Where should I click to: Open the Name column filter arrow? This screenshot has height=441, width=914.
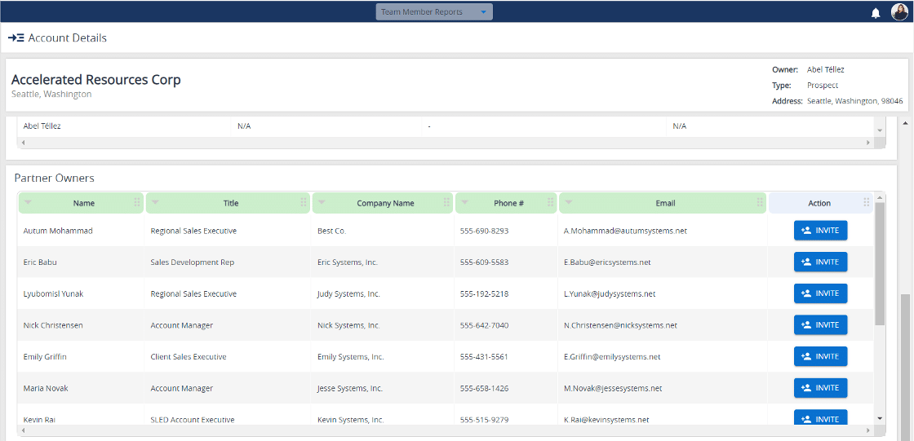click(29, 203)
